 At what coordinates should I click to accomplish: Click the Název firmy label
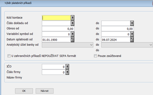14,77
